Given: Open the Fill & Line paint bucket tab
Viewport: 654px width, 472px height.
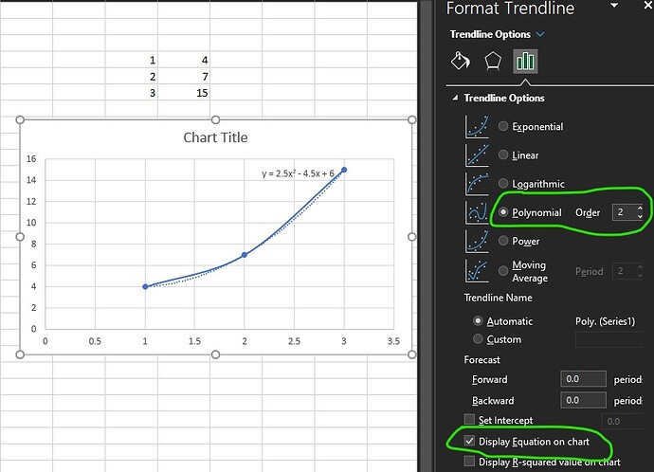Looking at the screenshot, I should tap(461, 62).
